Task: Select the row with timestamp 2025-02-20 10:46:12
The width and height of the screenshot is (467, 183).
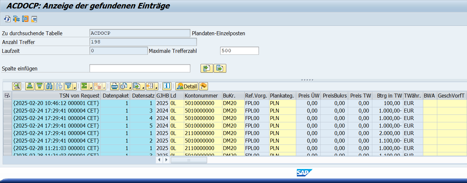Action: point(7,103)
